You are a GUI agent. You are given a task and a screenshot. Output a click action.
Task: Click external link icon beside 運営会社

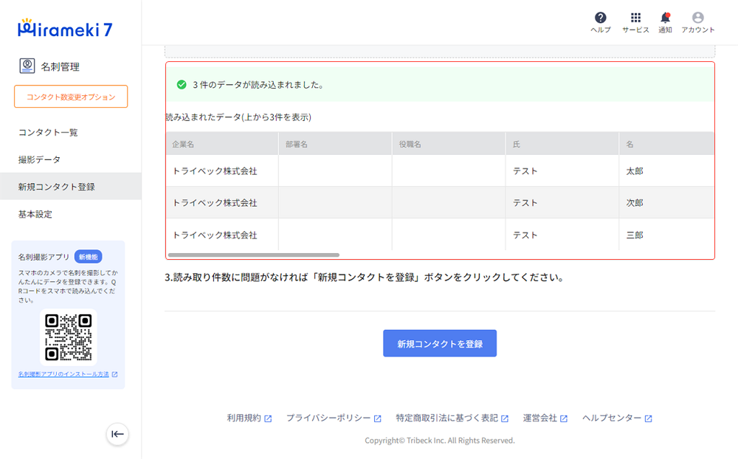coord(564,418)
